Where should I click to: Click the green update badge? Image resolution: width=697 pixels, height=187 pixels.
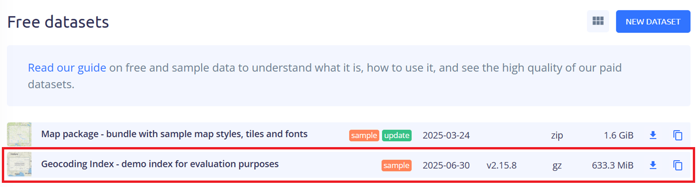coord(397,135)
